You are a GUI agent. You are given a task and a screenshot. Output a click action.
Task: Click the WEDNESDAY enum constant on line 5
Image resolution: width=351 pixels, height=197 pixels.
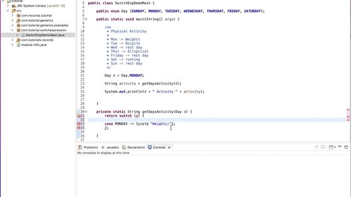(193, 11)
